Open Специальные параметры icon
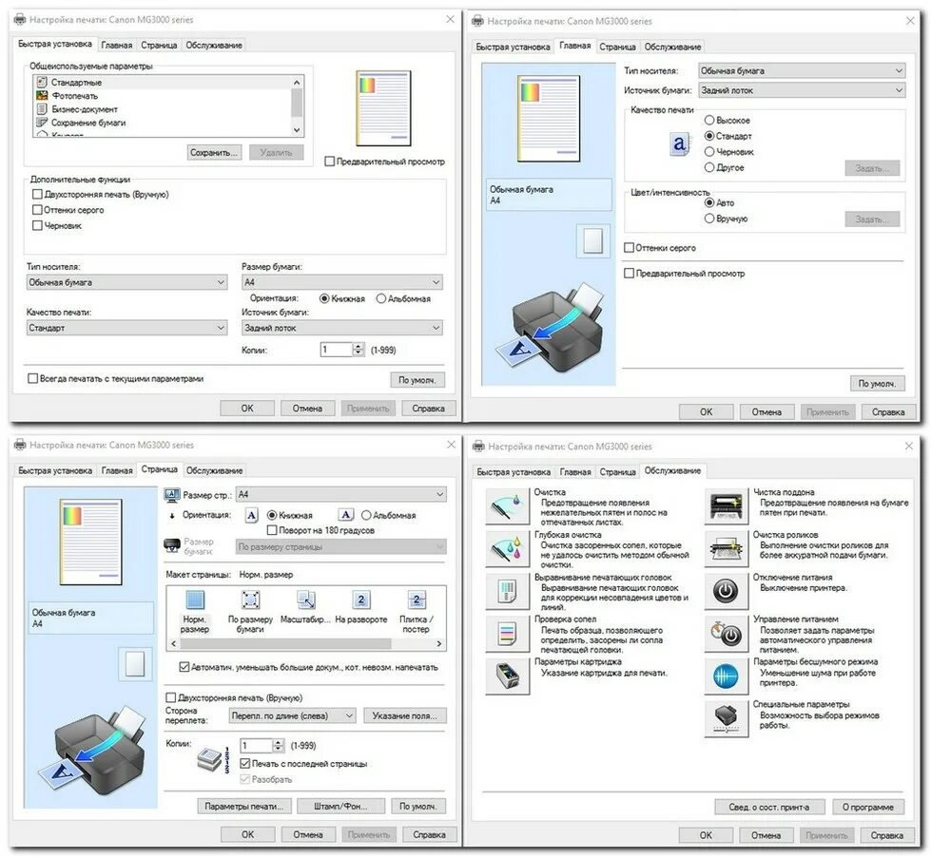This screenshot has width=931, height=857. [727, 718]
